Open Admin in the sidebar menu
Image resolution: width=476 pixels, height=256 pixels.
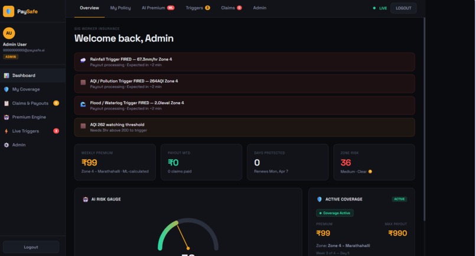point(32,145)
